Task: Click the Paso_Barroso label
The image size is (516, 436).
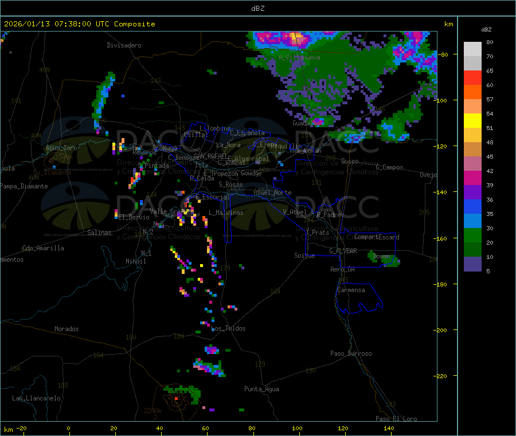Action: [x=351, y=353]
